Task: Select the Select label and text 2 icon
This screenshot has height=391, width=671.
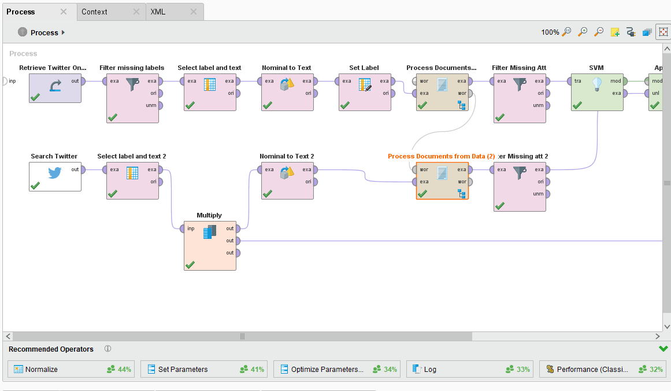Action: pos(132,173)
